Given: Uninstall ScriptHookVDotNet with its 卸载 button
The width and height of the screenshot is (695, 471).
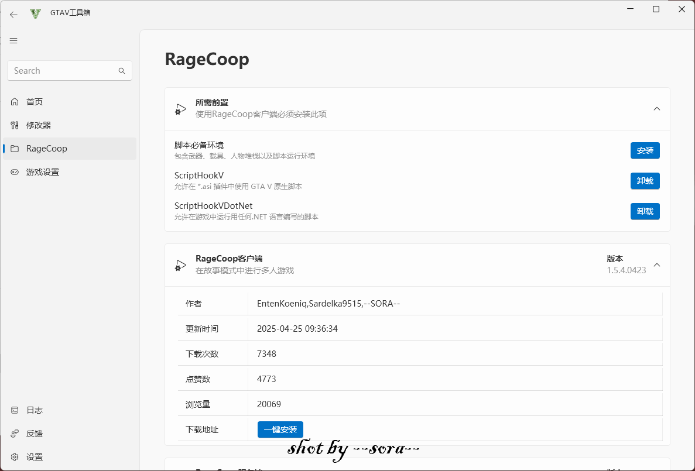Looking at the screenshot, I should point(645,211).
